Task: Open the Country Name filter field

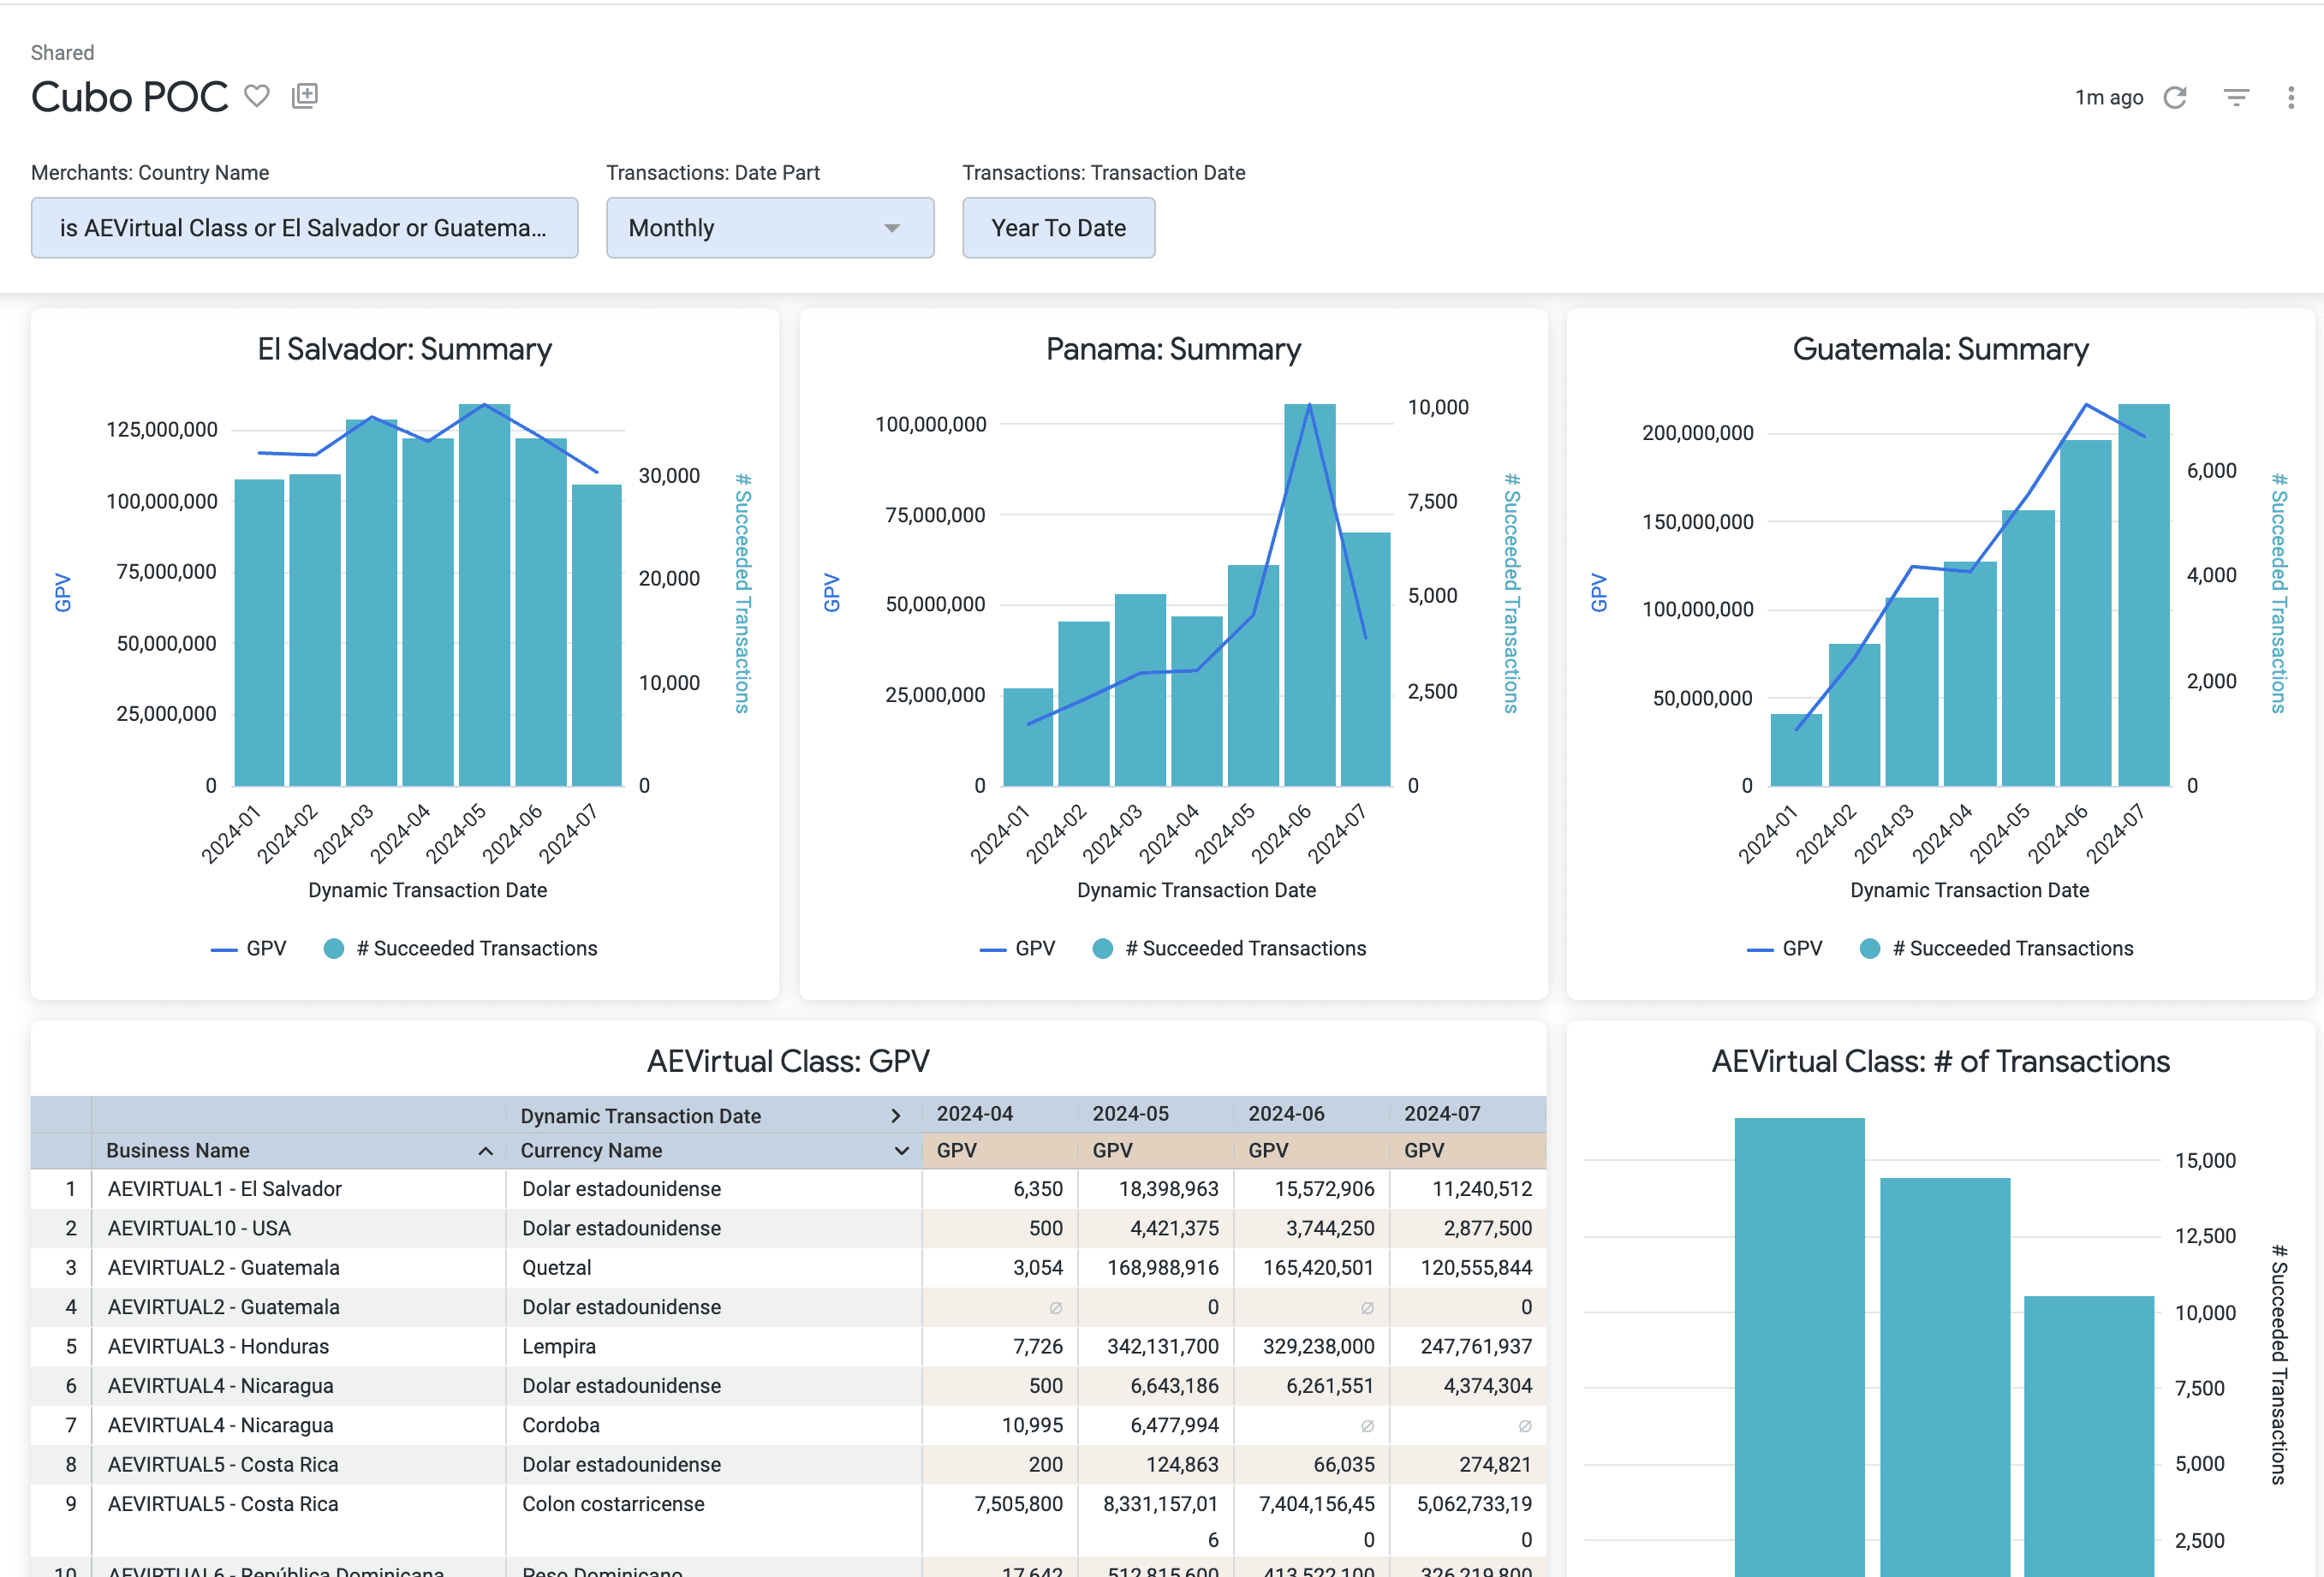Action: [x=304, y=228]
